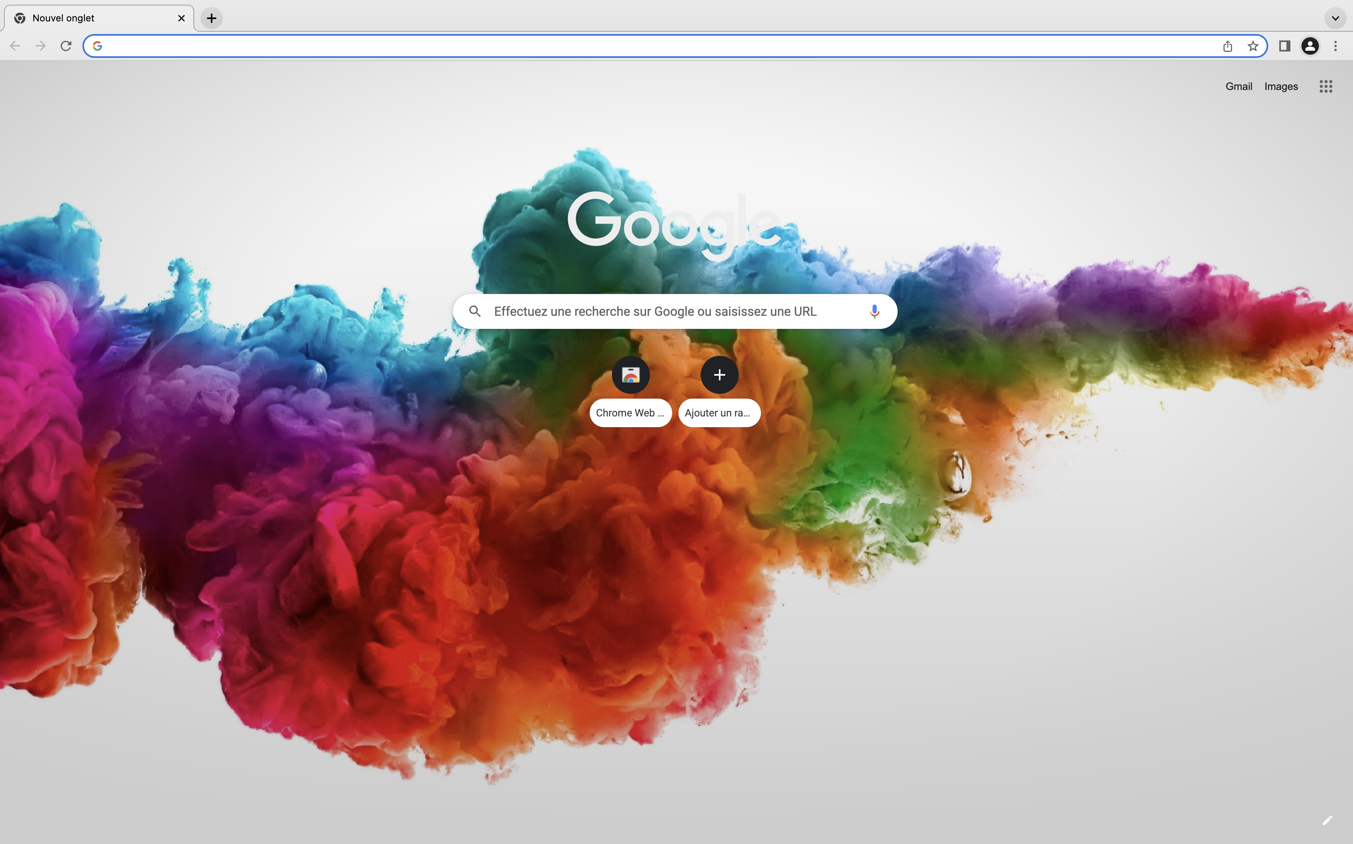1353x844 pixels.
Task: Click the magnifier icon in search box
Action: (x=475, y=311)
